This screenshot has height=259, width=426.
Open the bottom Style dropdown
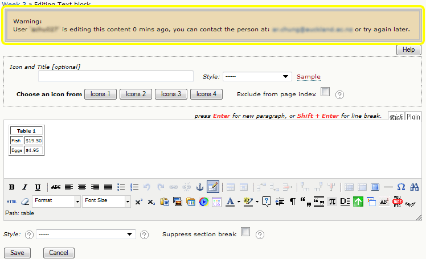click(x=86, y=235)
